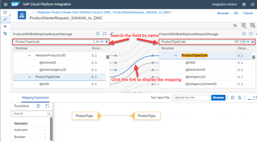Click the Upload test file input
This screenshot has height=142, width=257.
coord(191,98)
